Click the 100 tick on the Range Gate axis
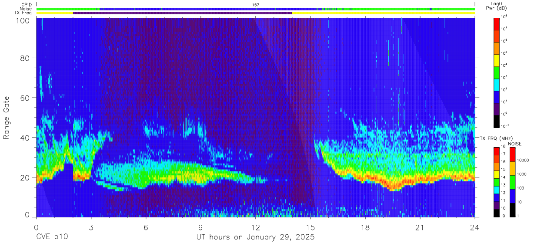This screenshot has width=534, height=246. pyautogui.click(x=23, y=20)
